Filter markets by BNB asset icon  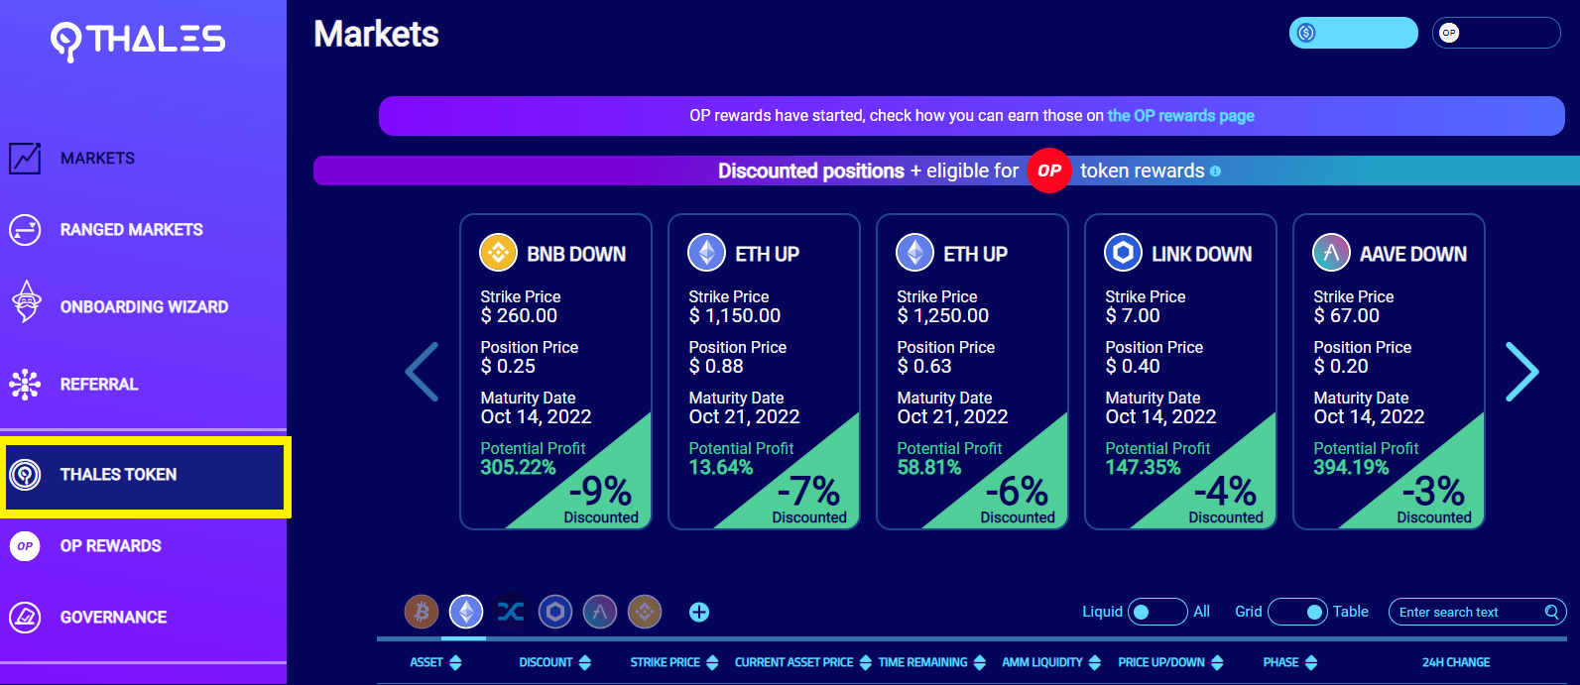(645, 612)
